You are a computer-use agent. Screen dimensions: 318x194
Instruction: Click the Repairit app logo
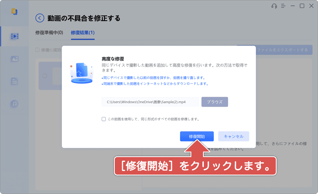click(14, 12)
